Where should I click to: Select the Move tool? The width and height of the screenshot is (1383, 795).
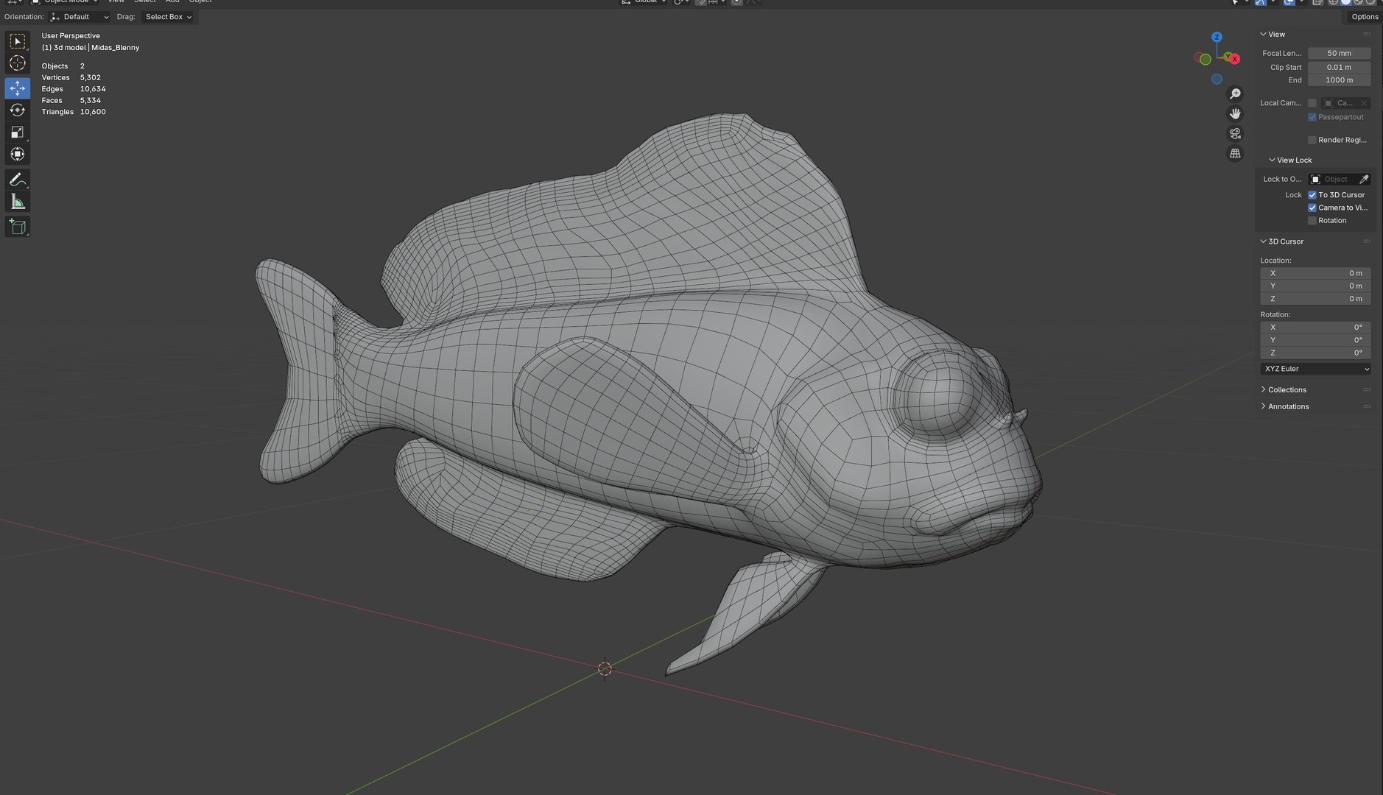(18, 88)
